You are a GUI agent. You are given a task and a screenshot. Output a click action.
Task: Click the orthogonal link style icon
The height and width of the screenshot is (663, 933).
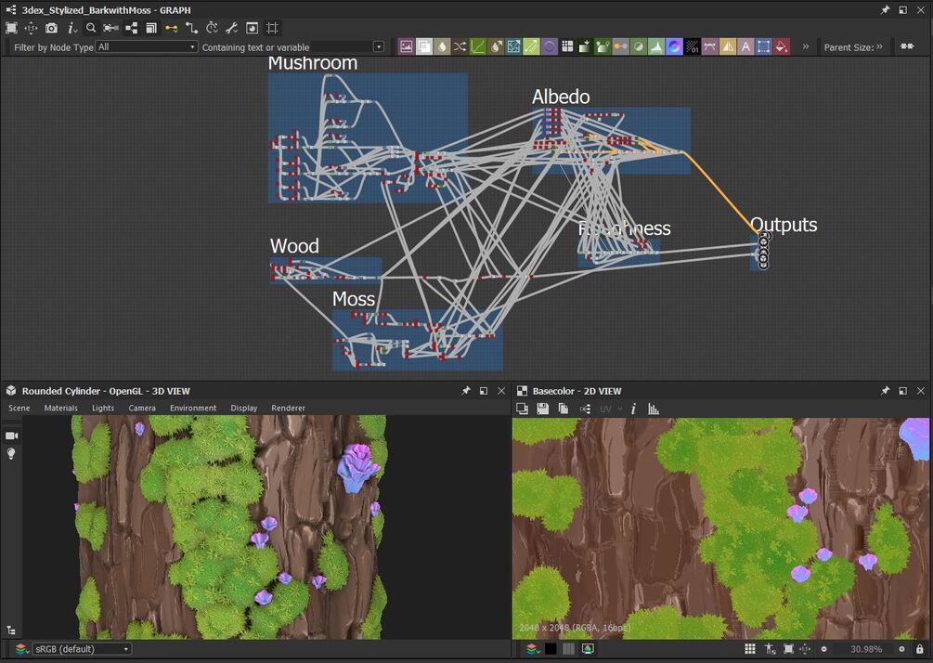[x=191, y=28]
